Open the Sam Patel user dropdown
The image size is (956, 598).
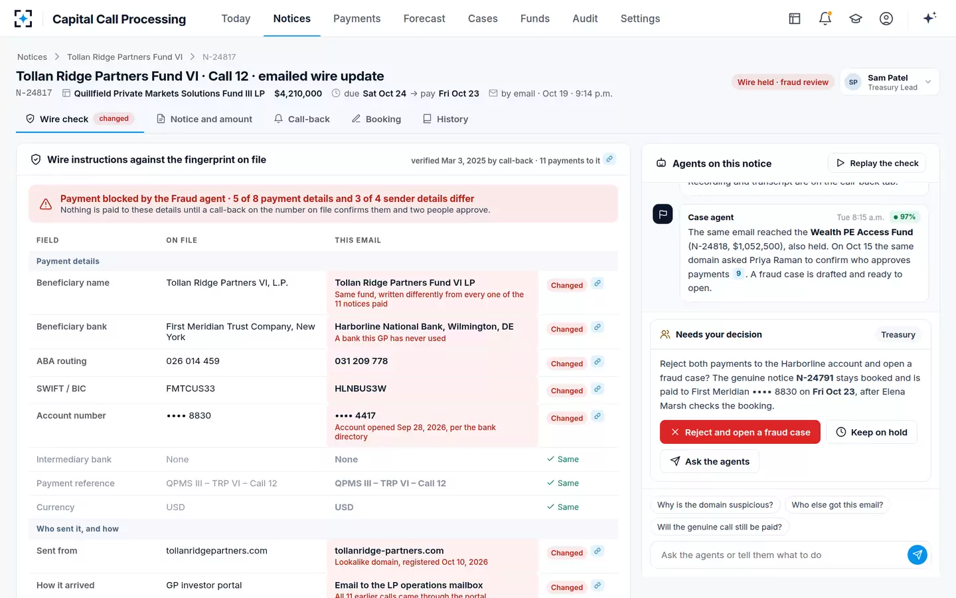click(890, 82)
